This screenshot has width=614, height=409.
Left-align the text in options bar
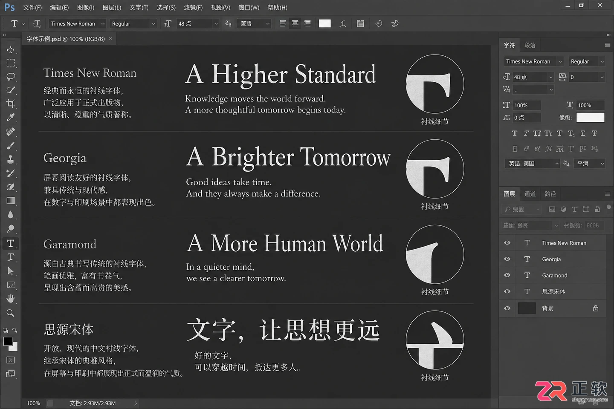[283, 23]
